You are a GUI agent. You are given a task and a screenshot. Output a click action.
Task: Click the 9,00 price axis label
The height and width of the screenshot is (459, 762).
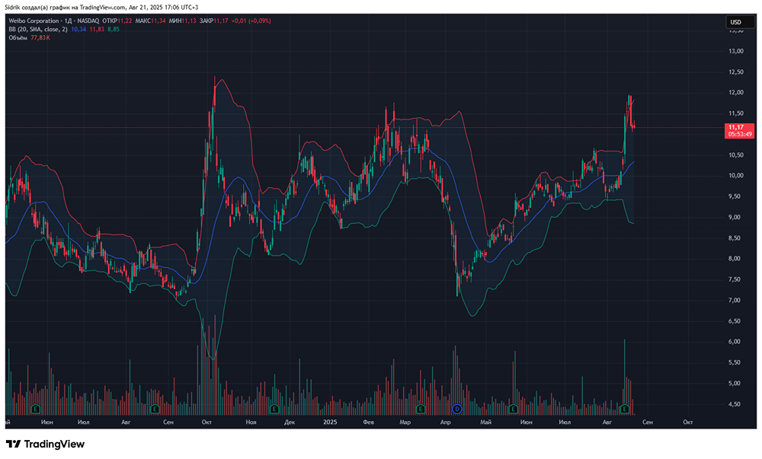point(736,218)
